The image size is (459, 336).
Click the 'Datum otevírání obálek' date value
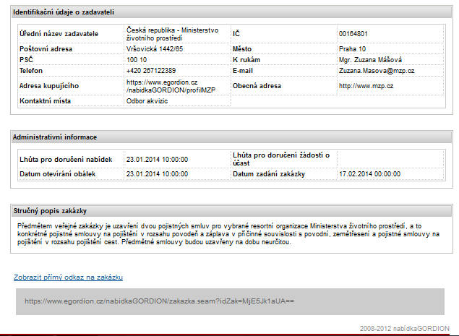[157, 174]
